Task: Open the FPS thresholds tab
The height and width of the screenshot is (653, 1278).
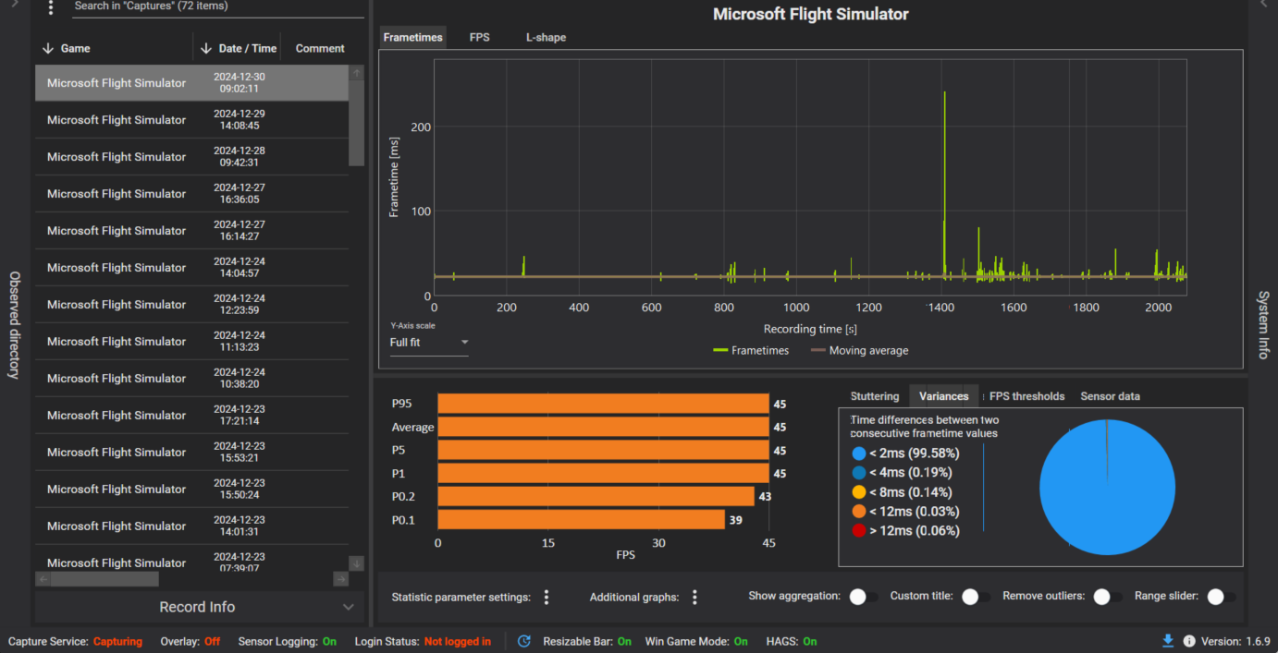Action: [1027, 396]
